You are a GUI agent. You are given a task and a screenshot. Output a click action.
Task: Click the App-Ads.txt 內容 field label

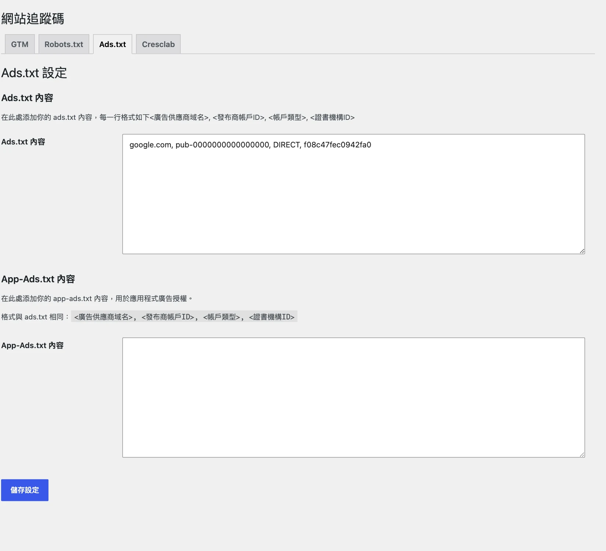click(x=32, y=346)
